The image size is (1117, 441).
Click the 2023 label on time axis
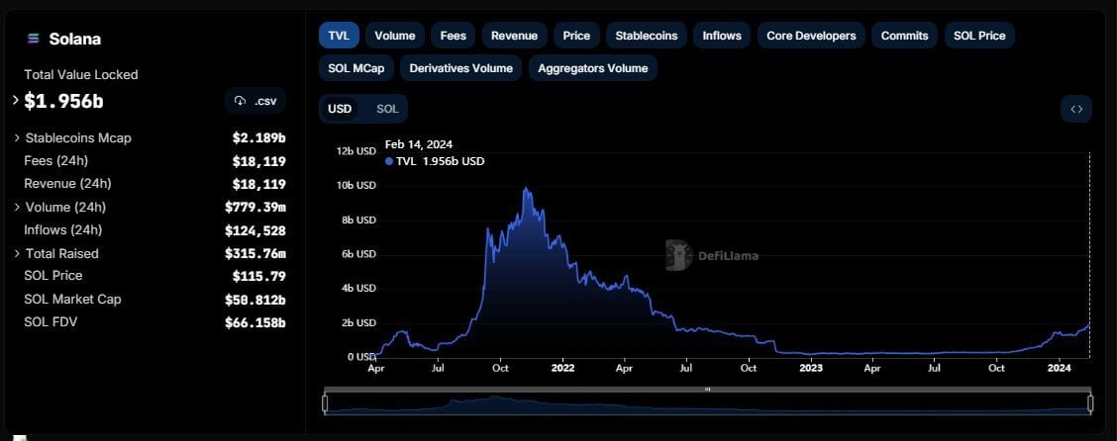[x=811, y=369]
